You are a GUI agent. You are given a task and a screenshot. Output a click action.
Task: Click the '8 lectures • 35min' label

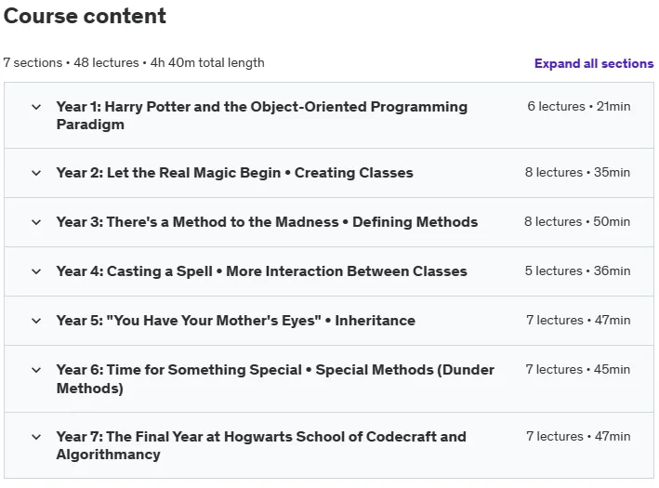[x=577, y=172]
